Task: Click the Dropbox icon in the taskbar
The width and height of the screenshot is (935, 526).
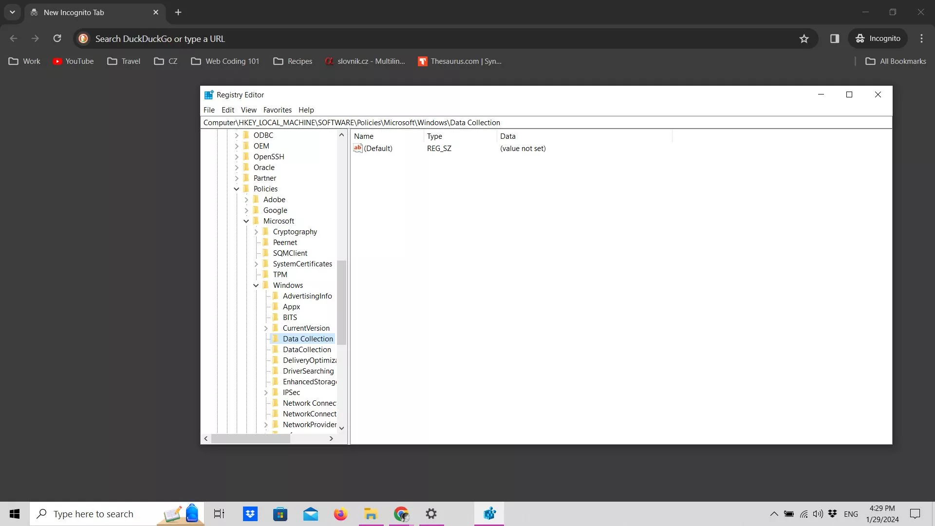Action: (x=250, y=514)
